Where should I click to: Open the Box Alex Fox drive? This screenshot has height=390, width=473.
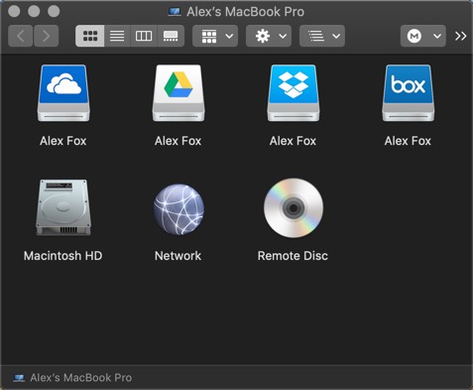[409, 93]
